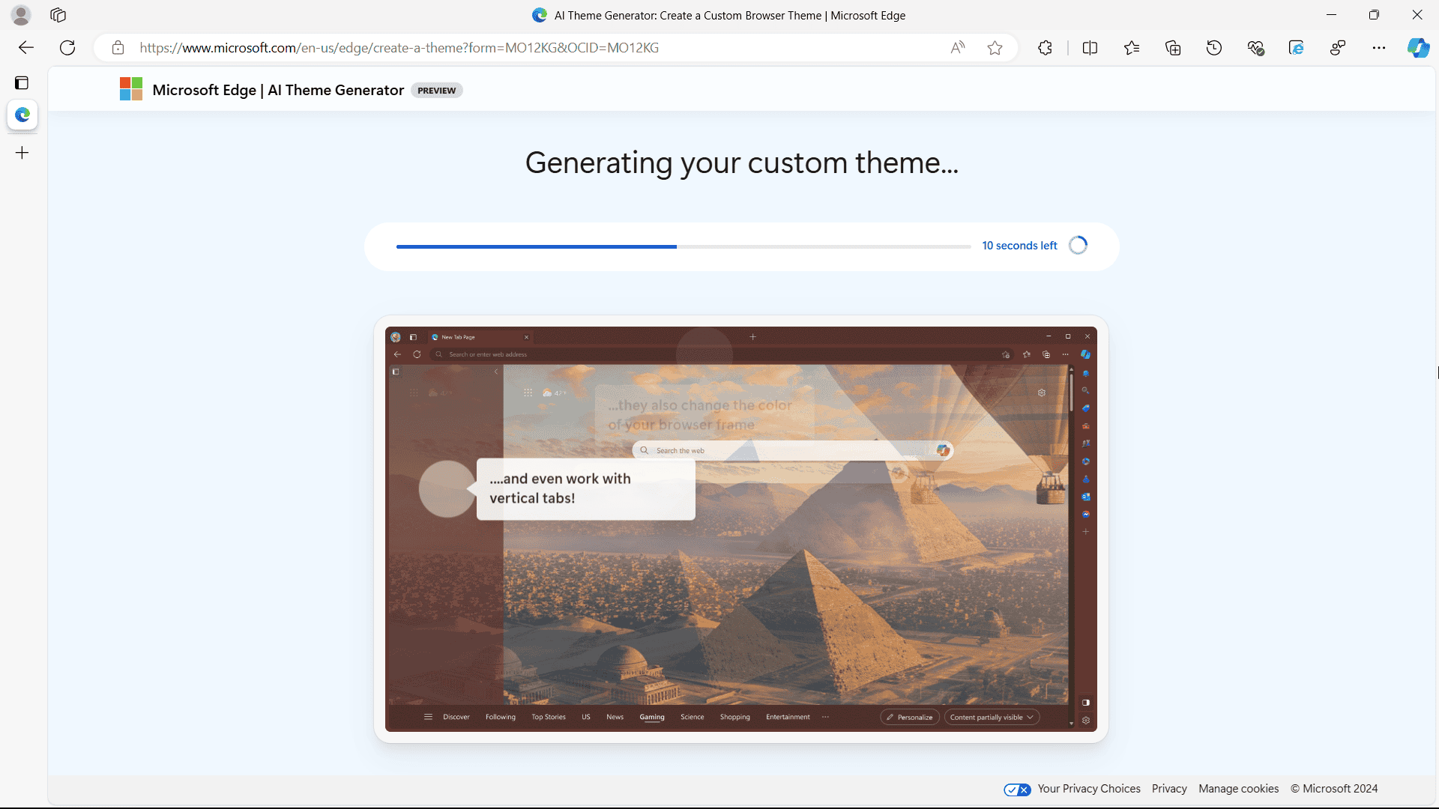Select the Gaming tab in the theme preview
Viewport: 1439px width, 809px height.
(651, 717)
